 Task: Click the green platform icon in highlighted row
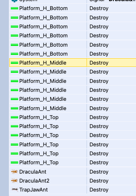pyautogui.click(x=14, y=63)
